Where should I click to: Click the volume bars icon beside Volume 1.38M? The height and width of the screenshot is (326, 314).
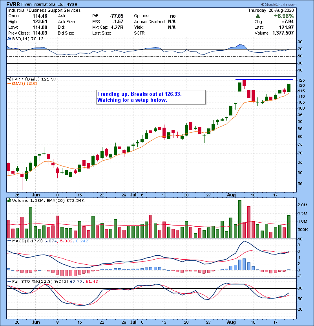pyautogui.click(x=9, y=200)
